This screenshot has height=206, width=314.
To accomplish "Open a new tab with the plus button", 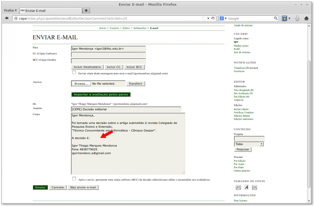I will coord(86,10).
